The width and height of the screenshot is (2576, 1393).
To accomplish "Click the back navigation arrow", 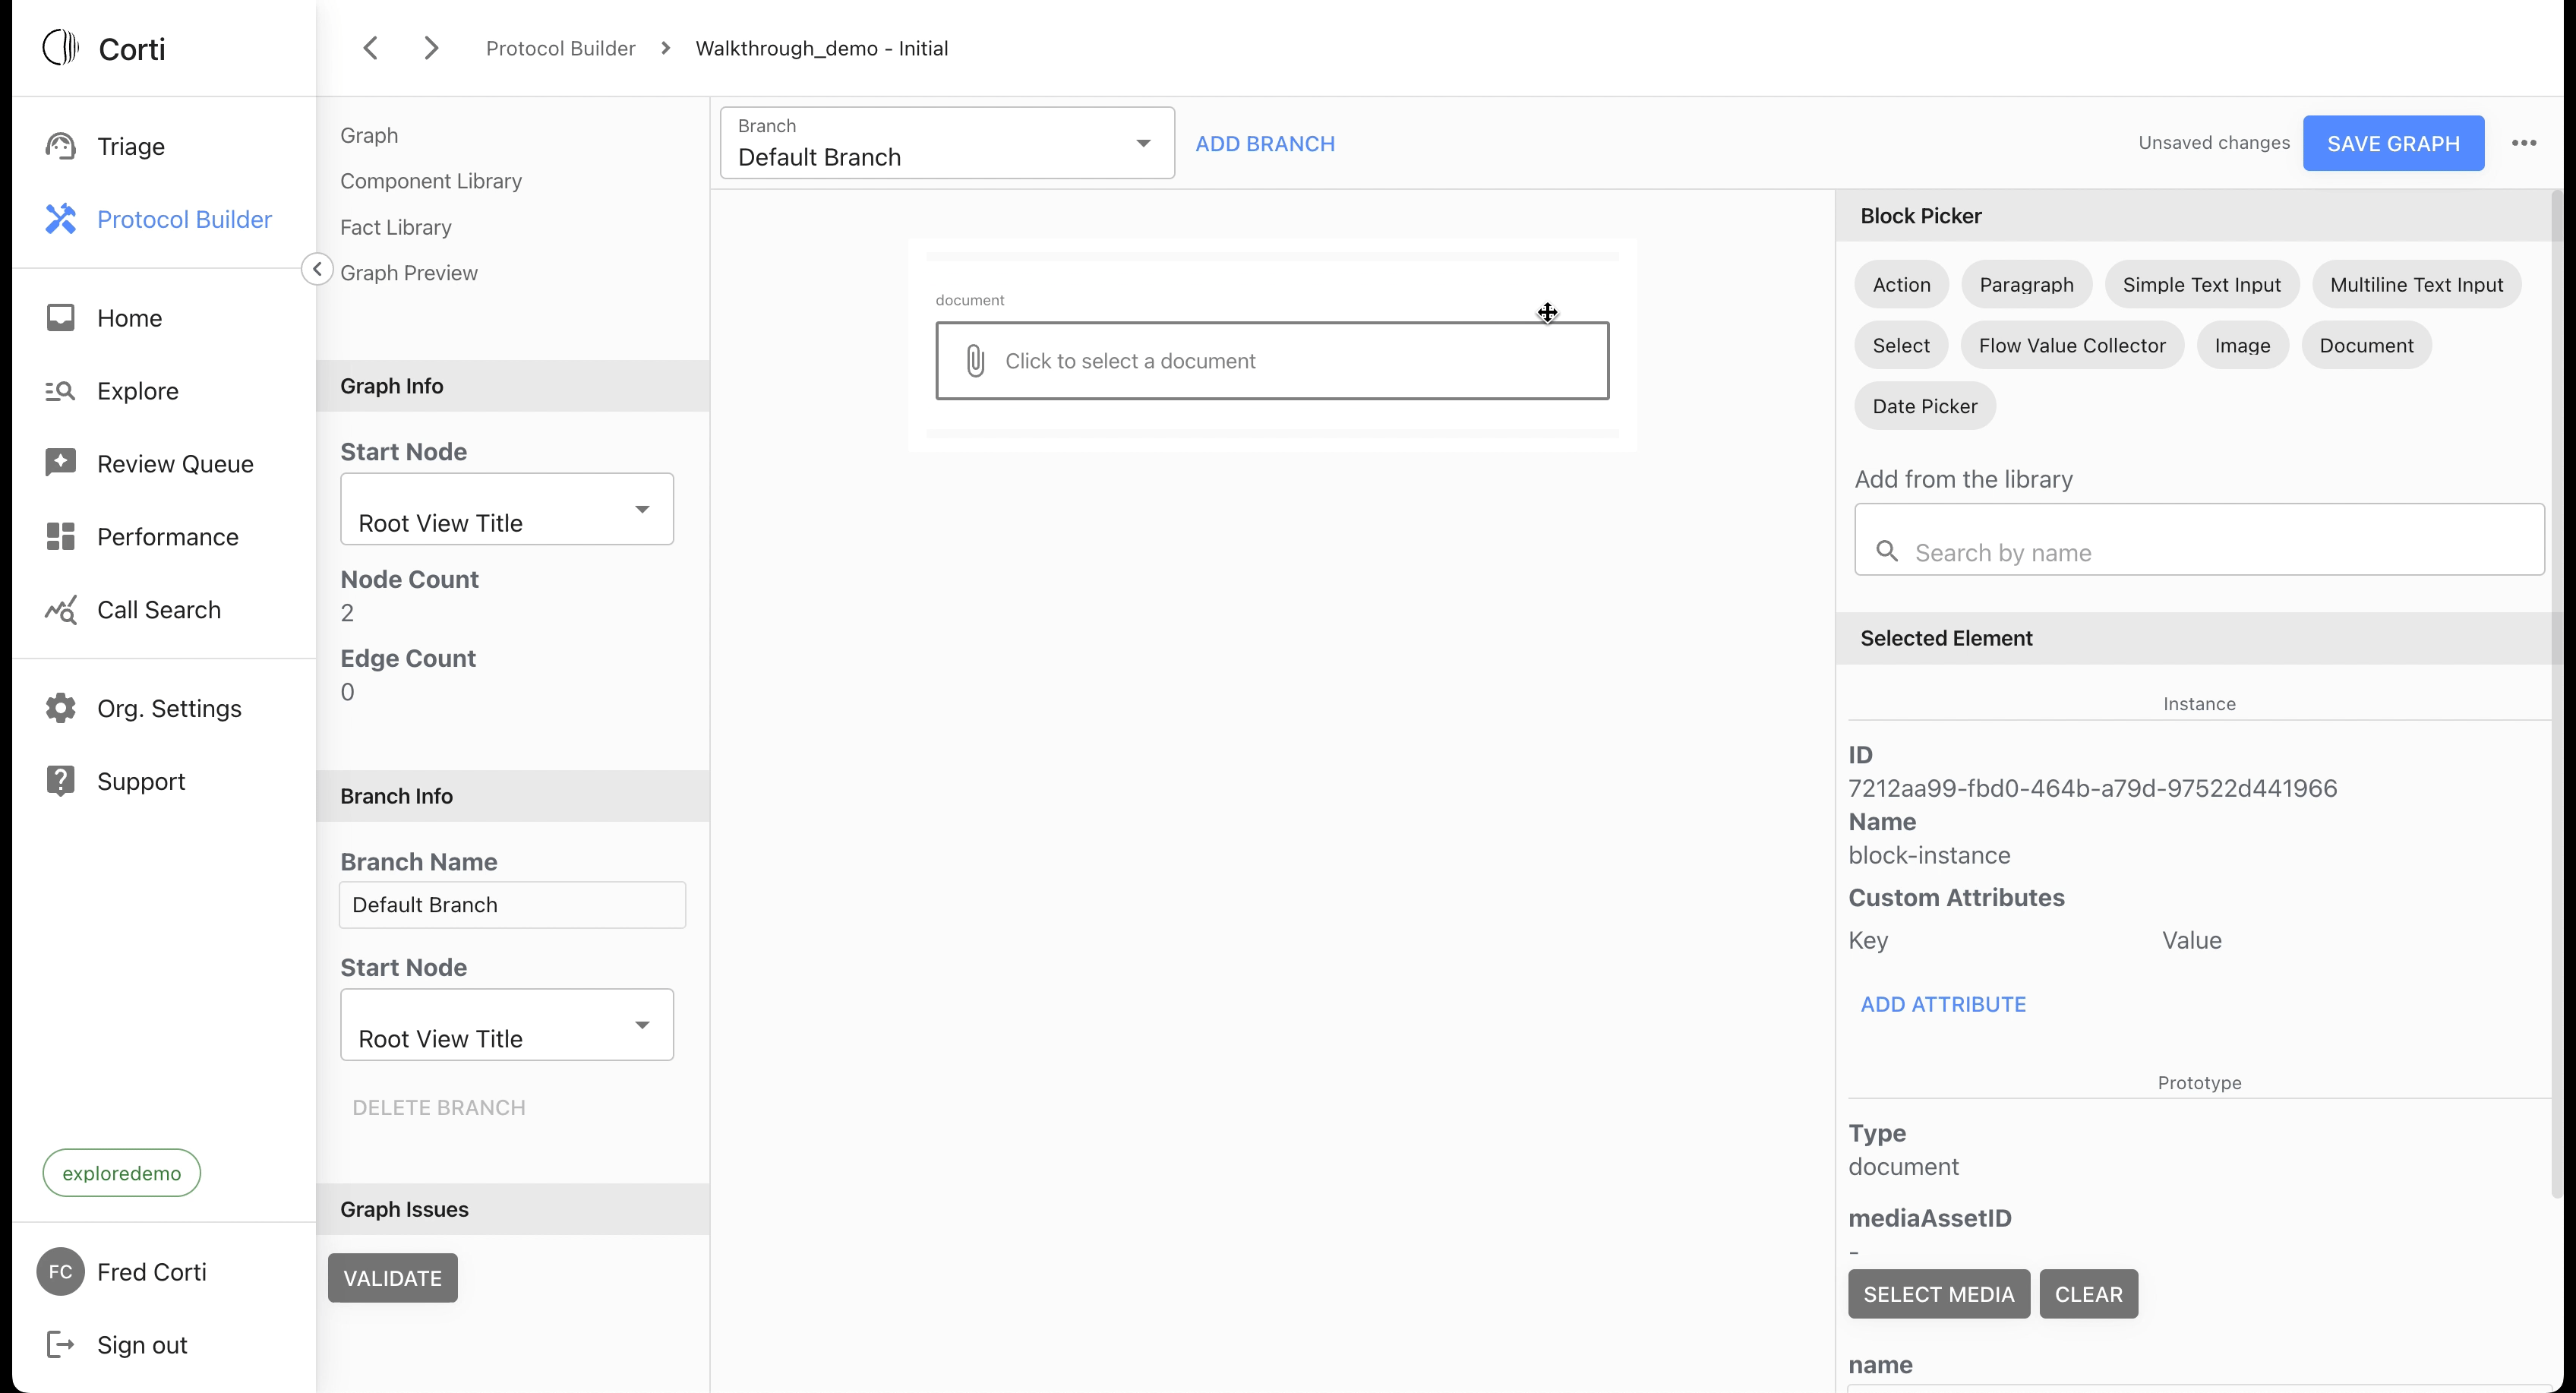I will tap(370, 48).
